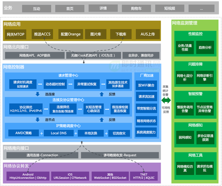The height and width of the screenshot is (186, 222).
Task: Select the 购物车 box
Action: [x=136, y=9]
